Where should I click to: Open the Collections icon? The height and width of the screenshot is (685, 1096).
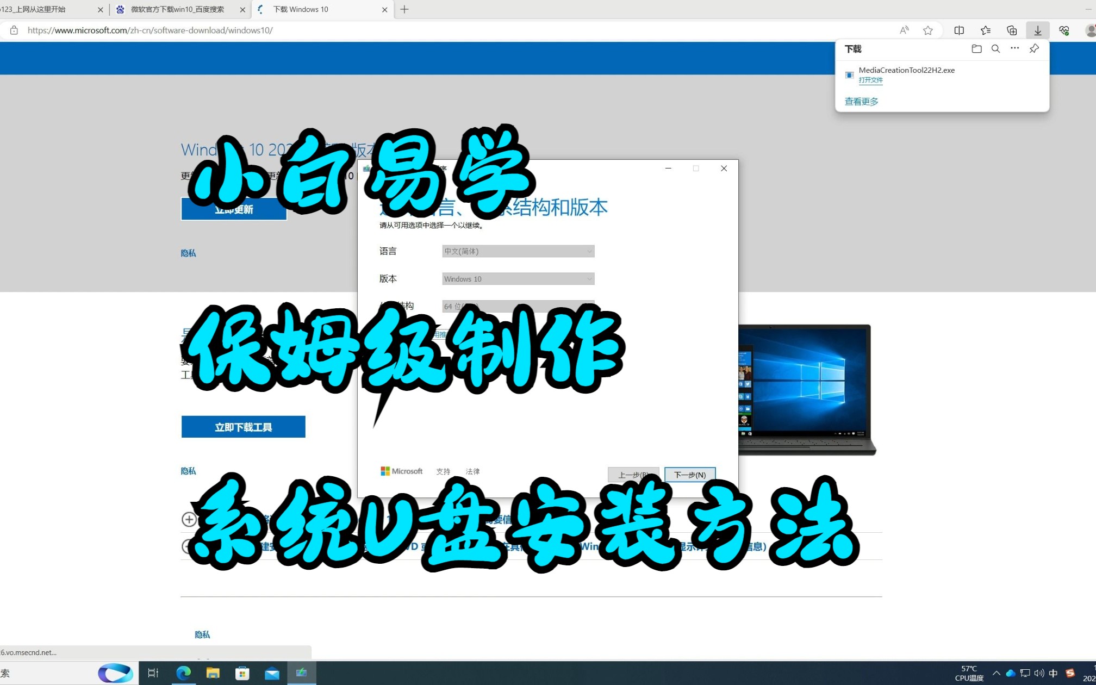(x=1012, y=30)
